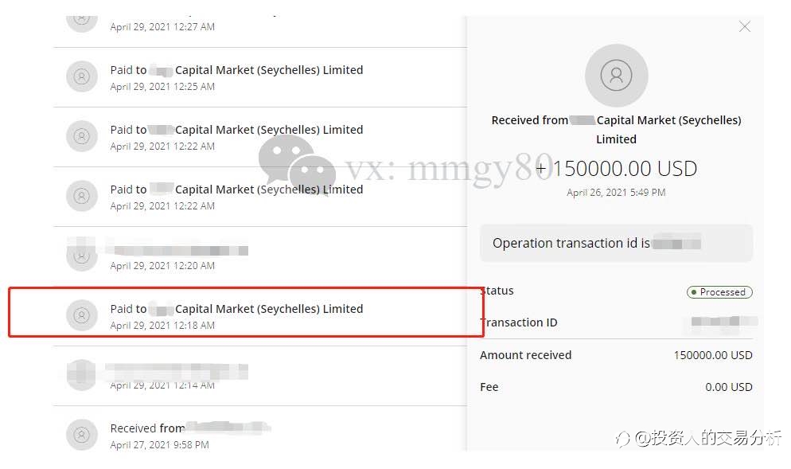The height and width of the screenshot is (469, 791).
Task: Click avatar icon of second 12:22 AM payment
Action: (82, 196)
